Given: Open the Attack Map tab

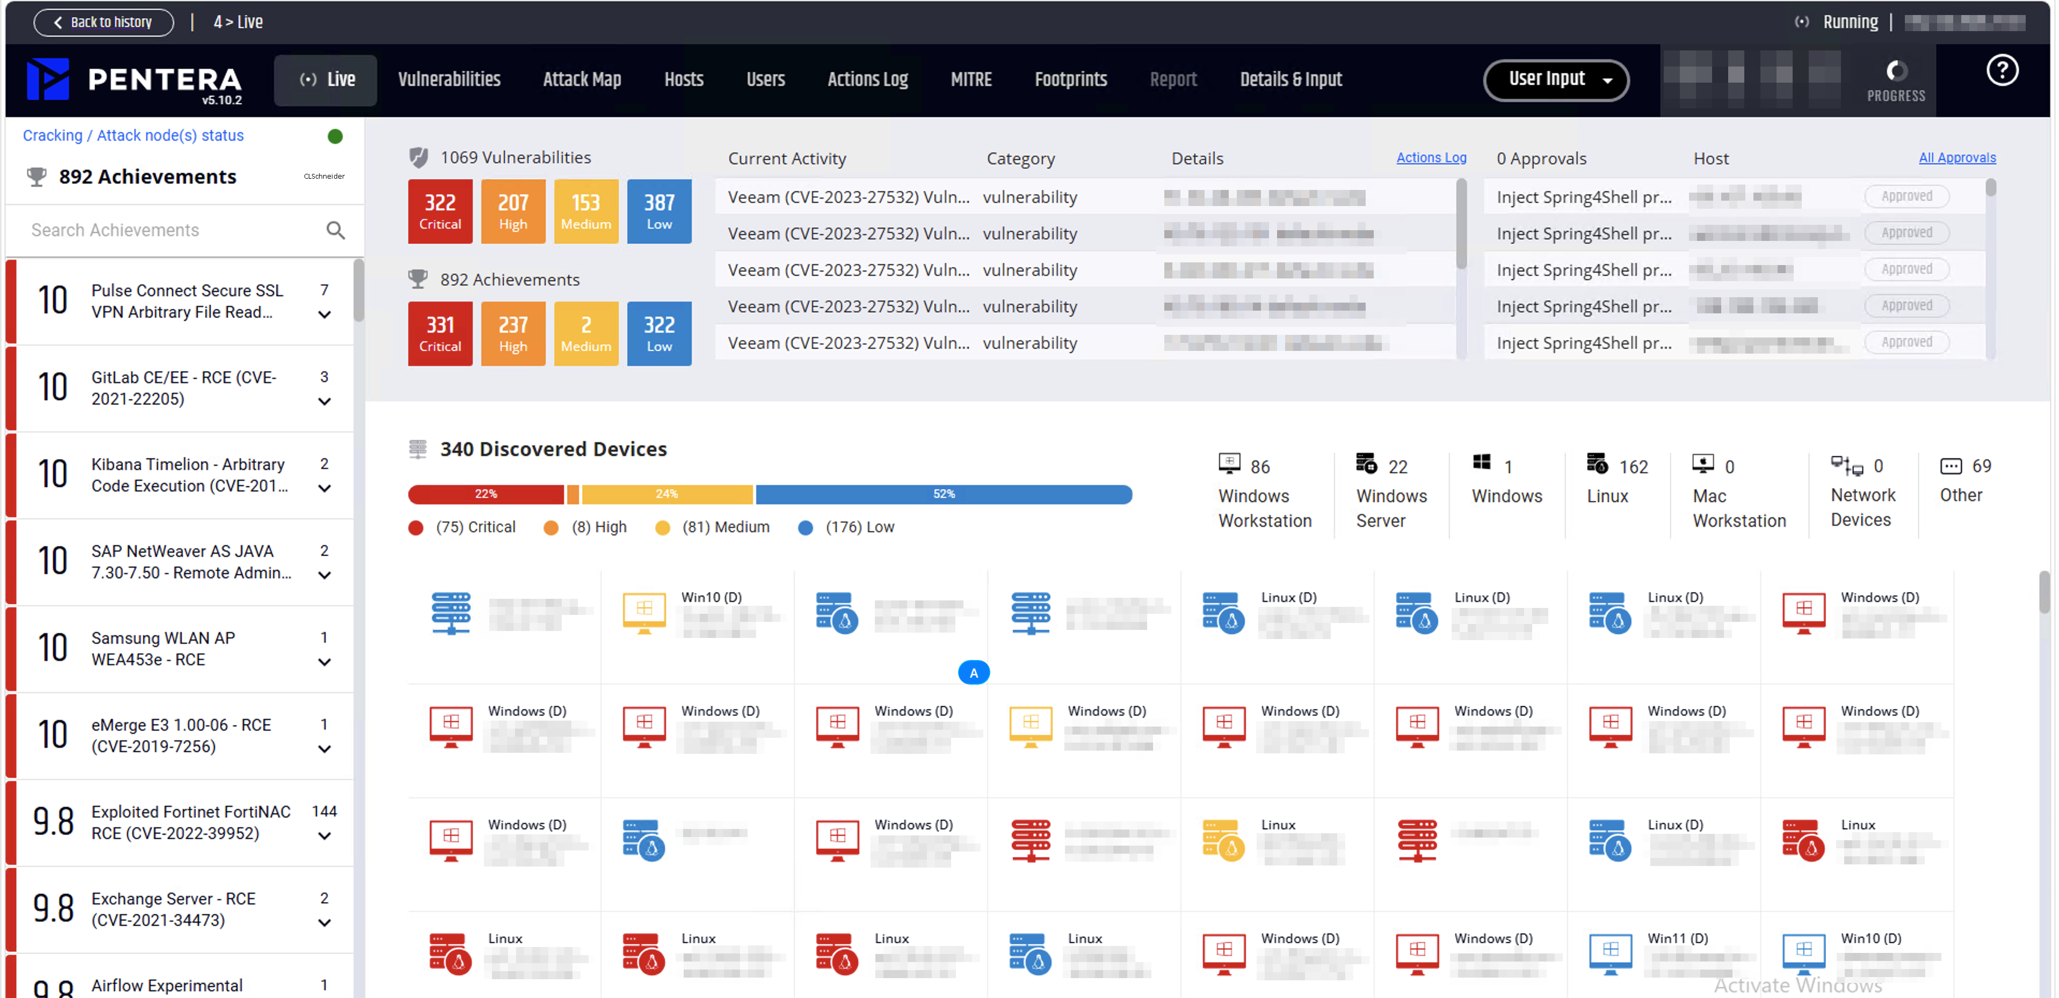Looking at the screenshot, I should pos(582,80).
